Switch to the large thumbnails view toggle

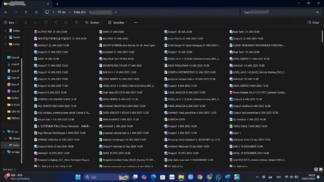(x=321, y=170)
